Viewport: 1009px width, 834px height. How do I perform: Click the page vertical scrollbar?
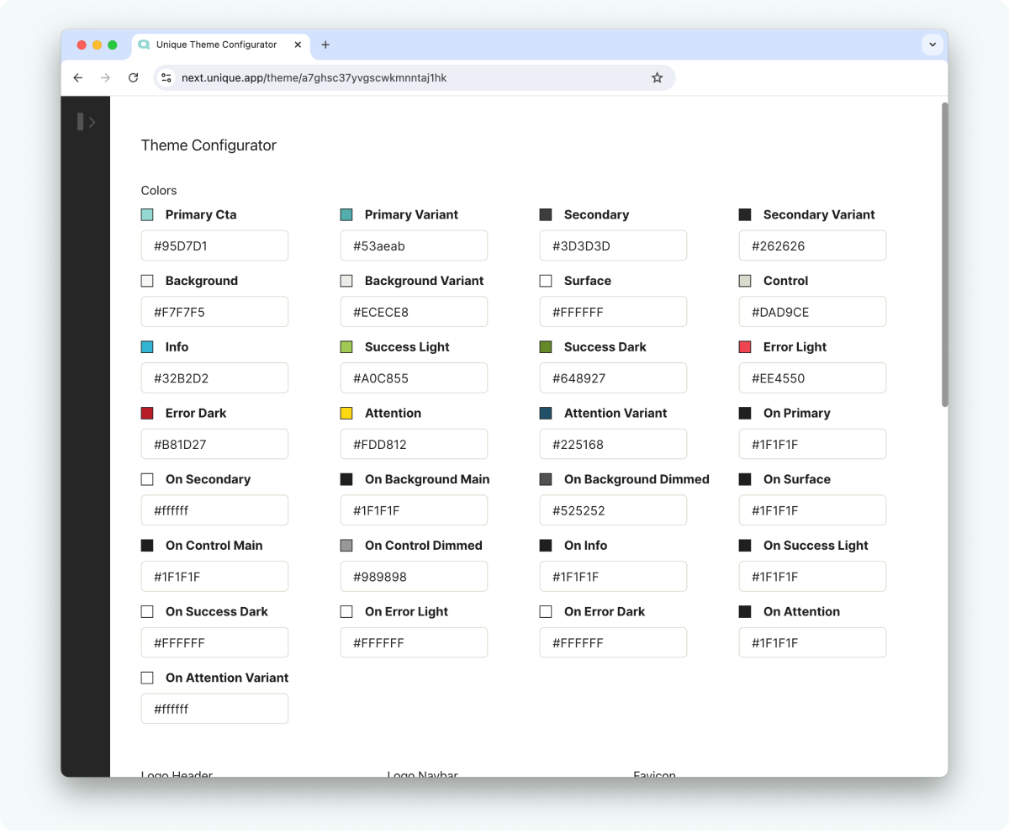[944, 252]
